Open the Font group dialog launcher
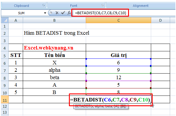This screenshot has height=116, width=176. click(102, 5)
